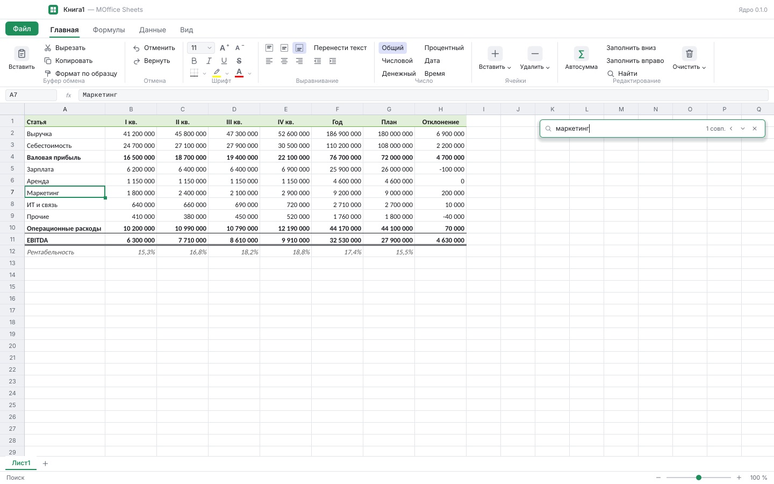The width and height of the screenshot is (774, 484).
Task: Apply Italic formatting
Action: (x=209, y=61)
